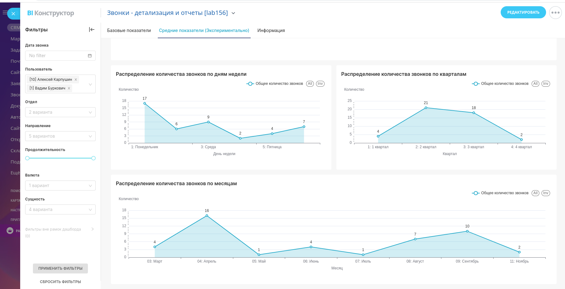Expand the Направление dropdown
This screenshot has height=289, width=565.
pyautogui.click(x=60, y=136)
